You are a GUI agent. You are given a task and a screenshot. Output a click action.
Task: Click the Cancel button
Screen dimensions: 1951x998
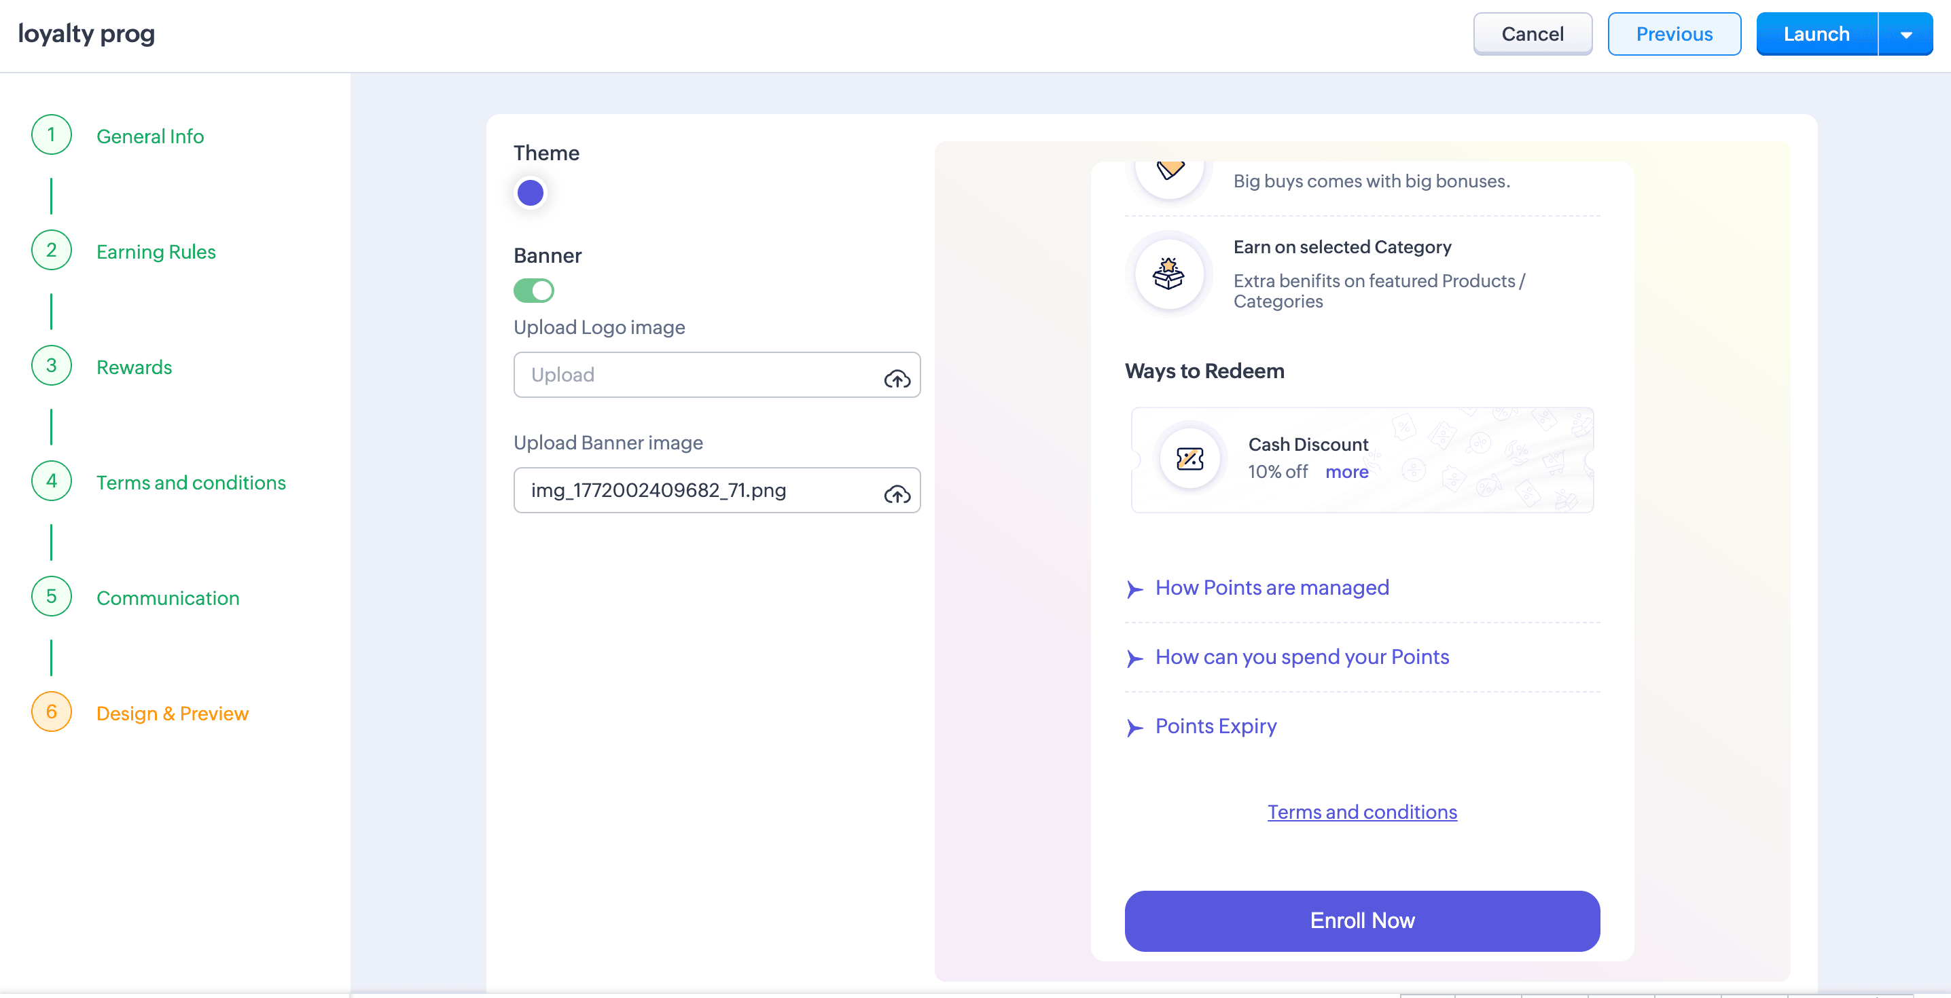tap(1532, 34)
